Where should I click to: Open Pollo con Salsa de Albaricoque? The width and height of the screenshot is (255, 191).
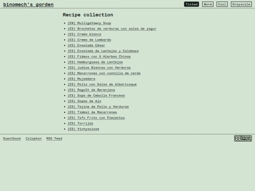pyautogui.click(x=102, y=84)
